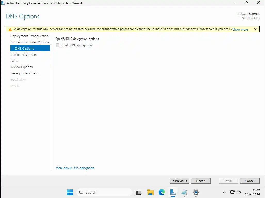Jump to Additional Options step
This screenshot has height=198, width=265.
(24, 55)
